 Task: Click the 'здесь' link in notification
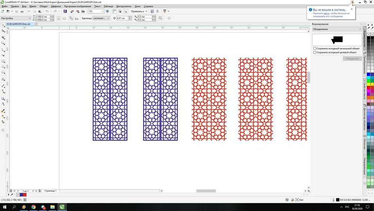326,13
